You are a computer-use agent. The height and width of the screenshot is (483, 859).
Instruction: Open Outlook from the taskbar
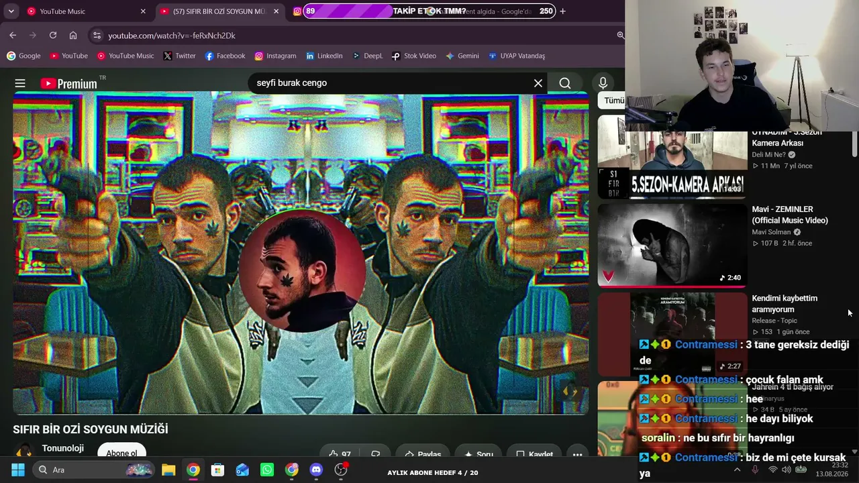click(242, 470)
